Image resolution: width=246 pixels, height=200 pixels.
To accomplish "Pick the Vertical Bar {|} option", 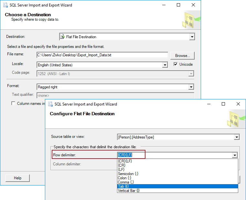I will pyautogui.click(x=177, y=191).
